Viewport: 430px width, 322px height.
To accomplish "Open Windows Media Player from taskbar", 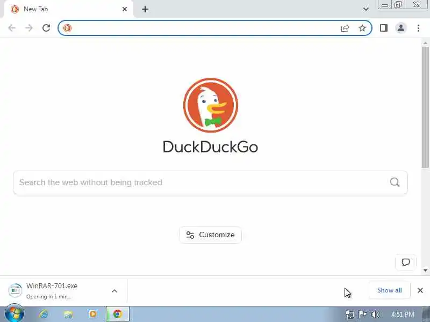I will pyautogui.click(x=93, y=314).
